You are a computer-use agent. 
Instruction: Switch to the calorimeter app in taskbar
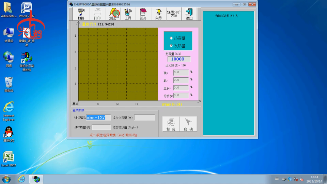tap(36, 179)
